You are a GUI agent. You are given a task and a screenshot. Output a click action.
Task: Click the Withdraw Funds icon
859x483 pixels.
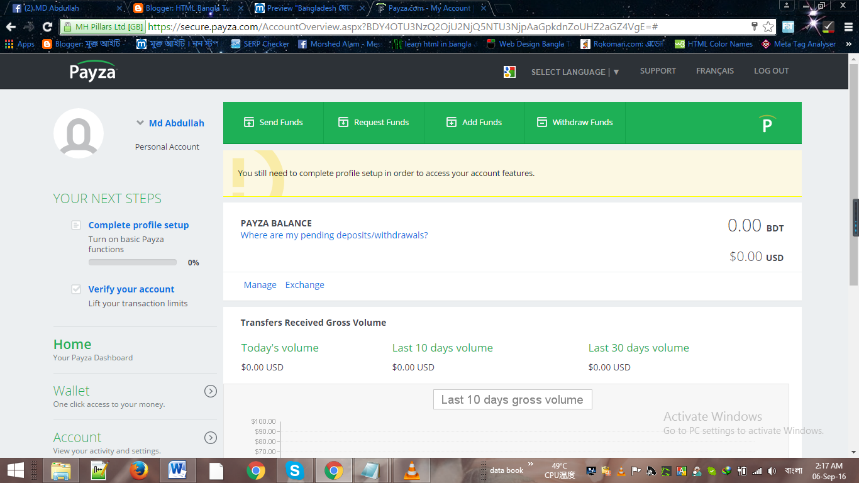pyautogui.click(x=542, y=123)
